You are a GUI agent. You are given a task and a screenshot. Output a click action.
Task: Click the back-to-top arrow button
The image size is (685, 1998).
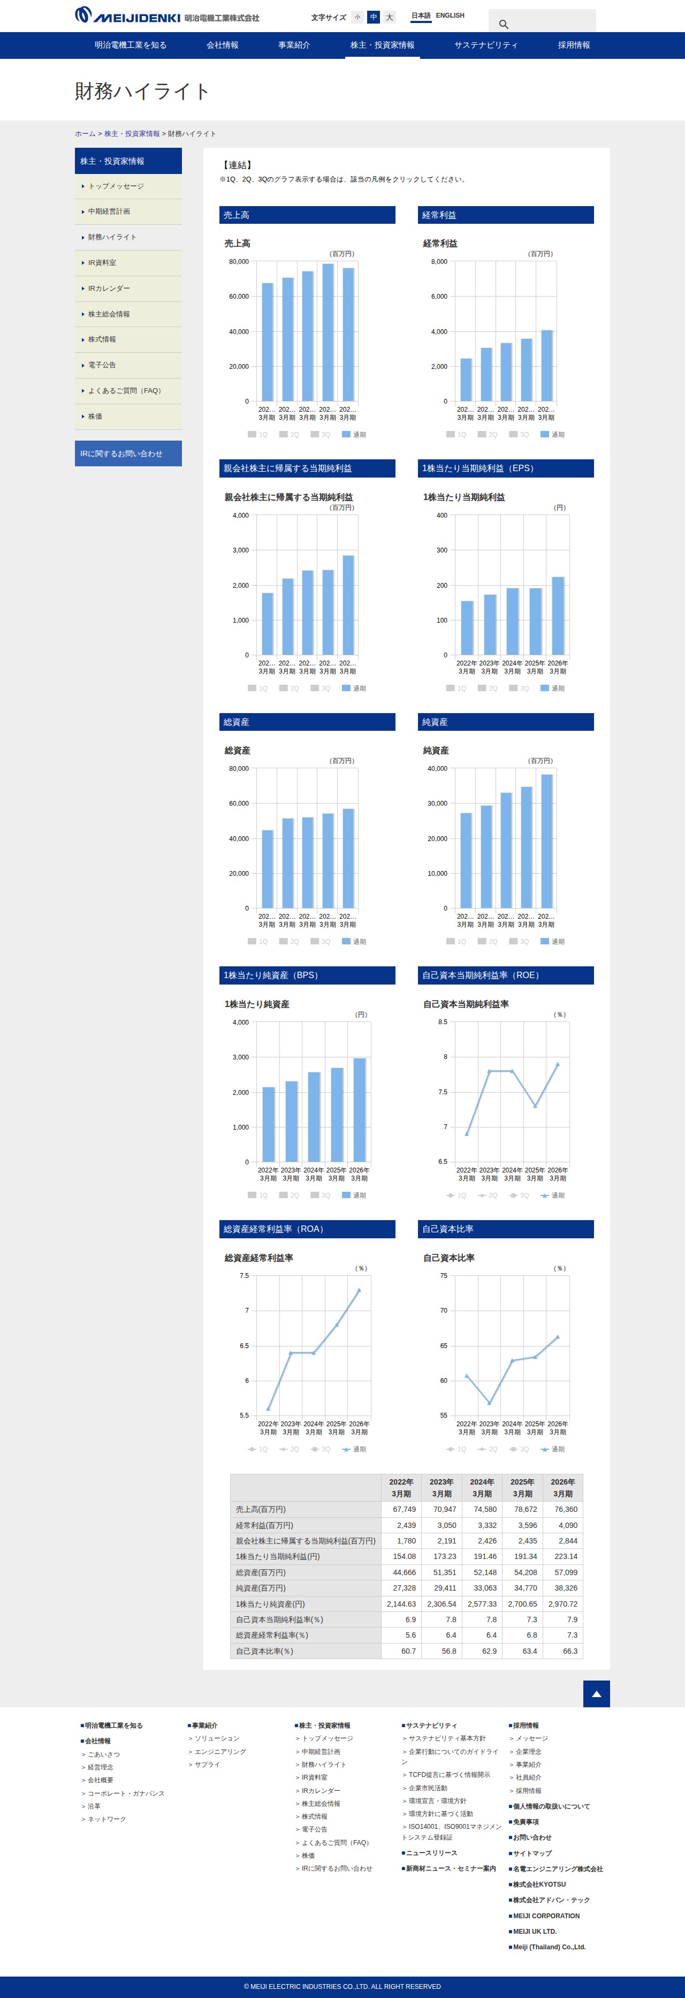[596, 1694]
